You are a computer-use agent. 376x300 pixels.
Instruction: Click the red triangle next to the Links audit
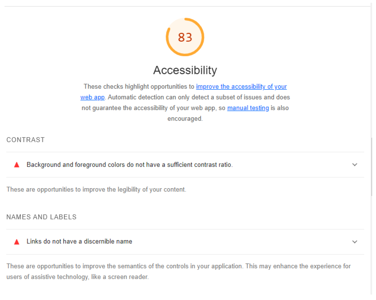click(x=17, y=242)
